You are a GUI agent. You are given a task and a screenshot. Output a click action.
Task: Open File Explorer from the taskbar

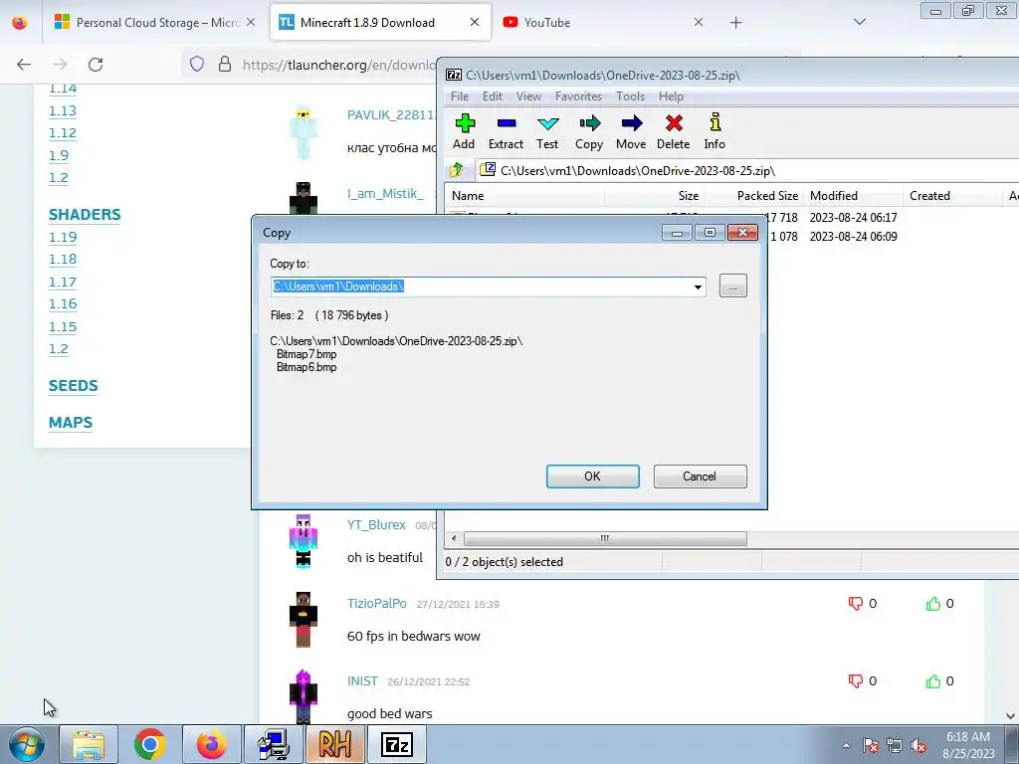point(89,744)
